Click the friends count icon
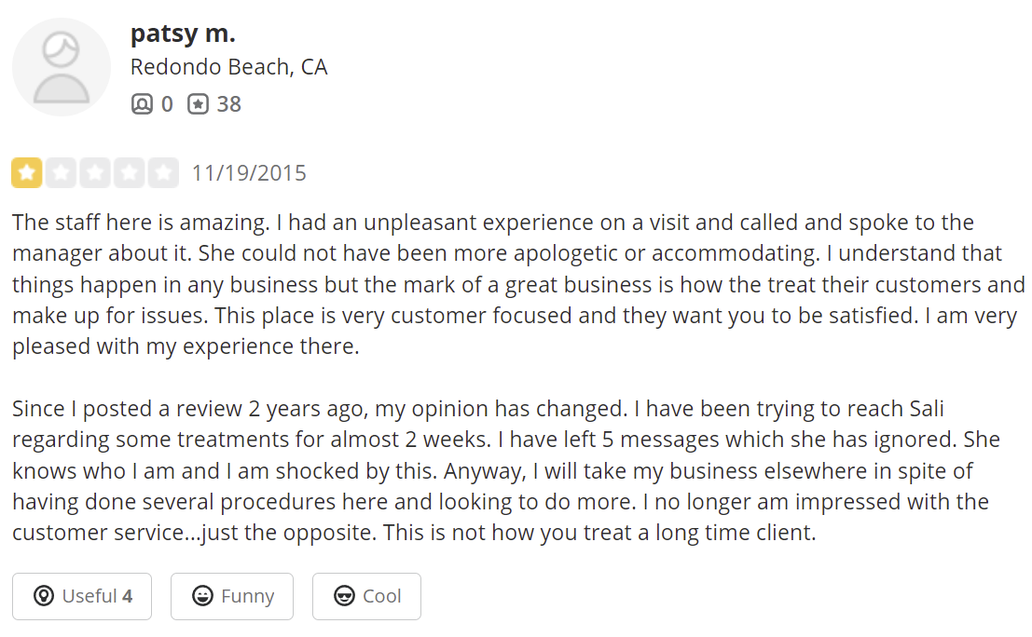The image size is (1032, 637). coord(142,104)
